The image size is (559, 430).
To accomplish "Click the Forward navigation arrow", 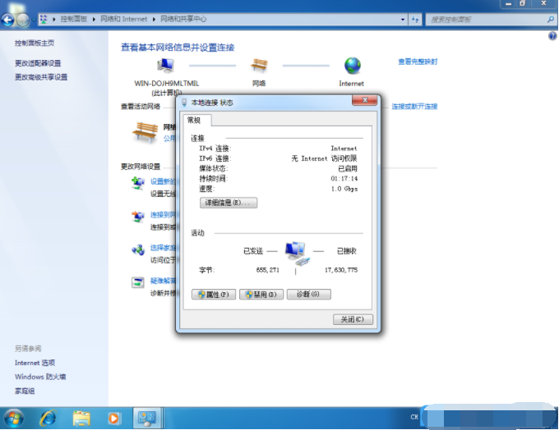I will pos(23,20).
